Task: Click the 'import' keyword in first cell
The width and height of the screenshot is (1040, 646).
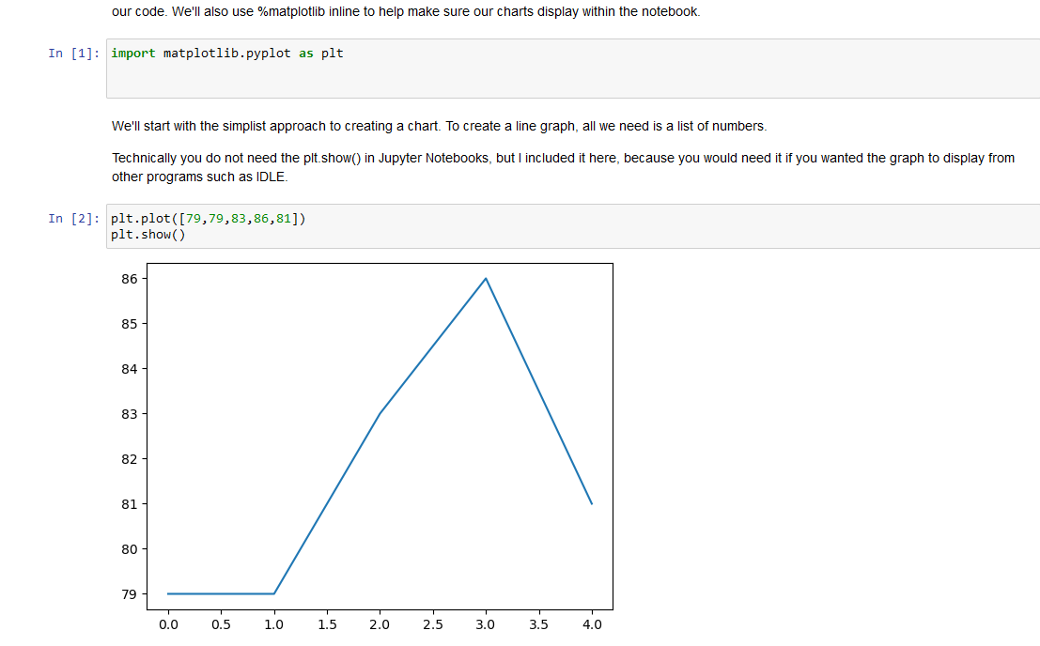Action: [132, 54]
